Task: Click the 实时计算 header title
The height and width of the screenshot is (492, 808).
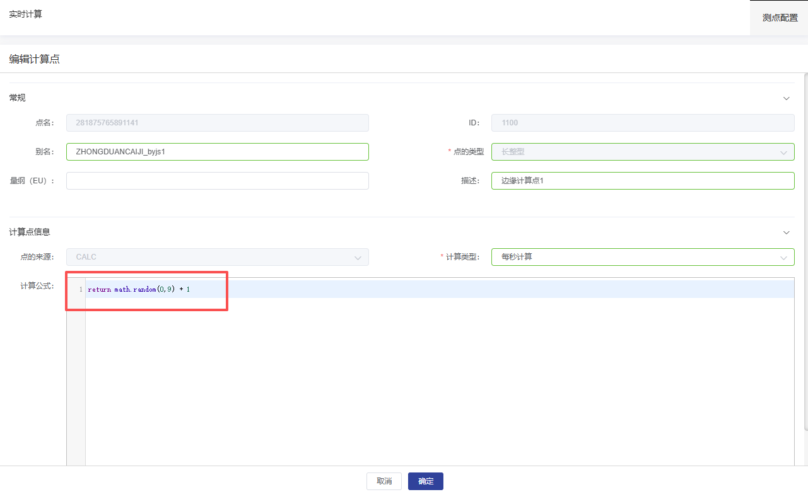Action: [26, 14]
